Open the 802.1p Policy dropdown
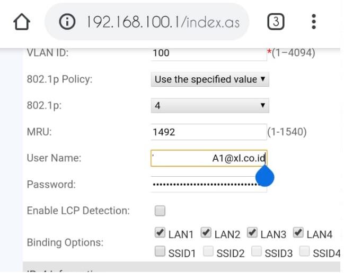This screenshot has width=344, height=273. [210, 79]
